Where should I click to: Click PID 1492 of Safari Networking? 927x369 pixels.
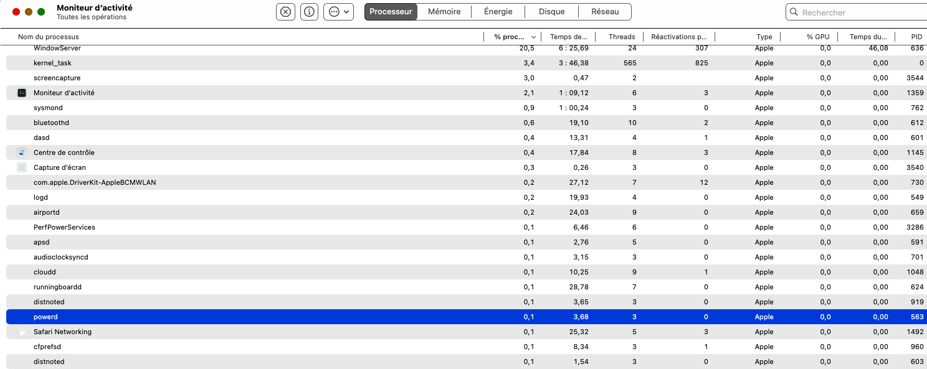coord(915,332)
